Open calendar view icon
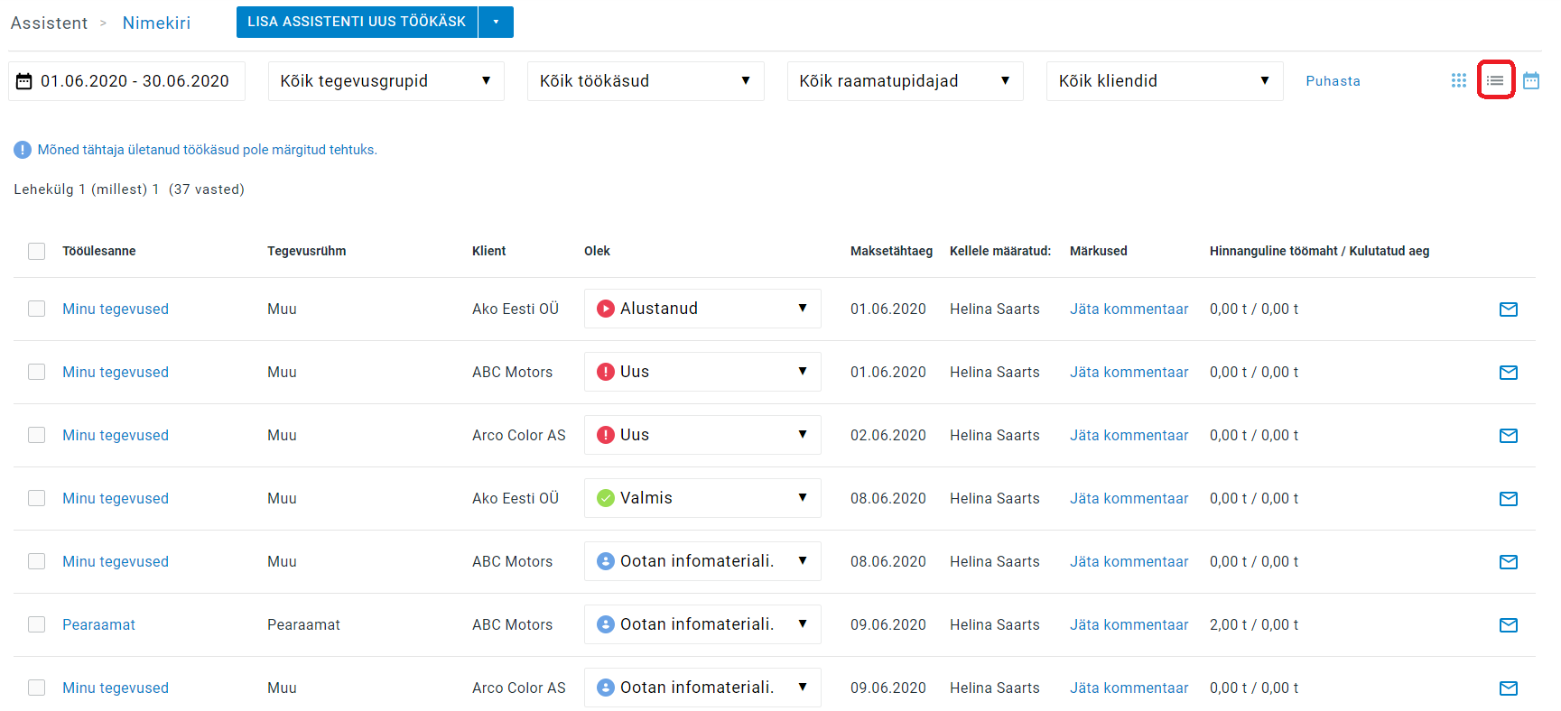 [x=1531, y=80]
